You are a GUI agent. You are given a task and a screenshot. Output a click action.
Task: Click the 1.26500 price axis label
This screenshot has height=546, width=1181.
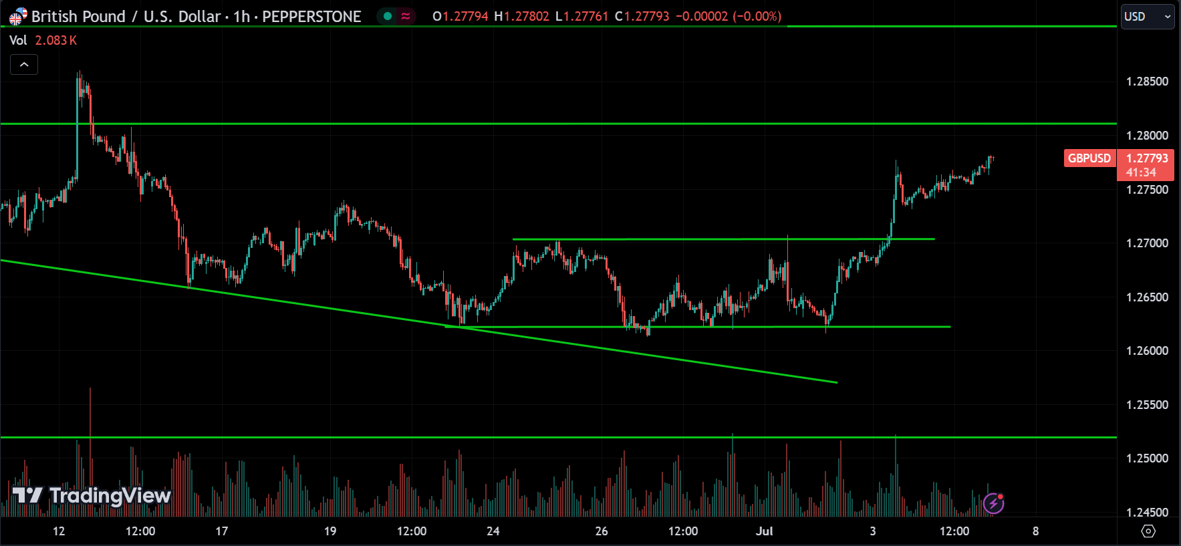click(x=1148, y=297)
